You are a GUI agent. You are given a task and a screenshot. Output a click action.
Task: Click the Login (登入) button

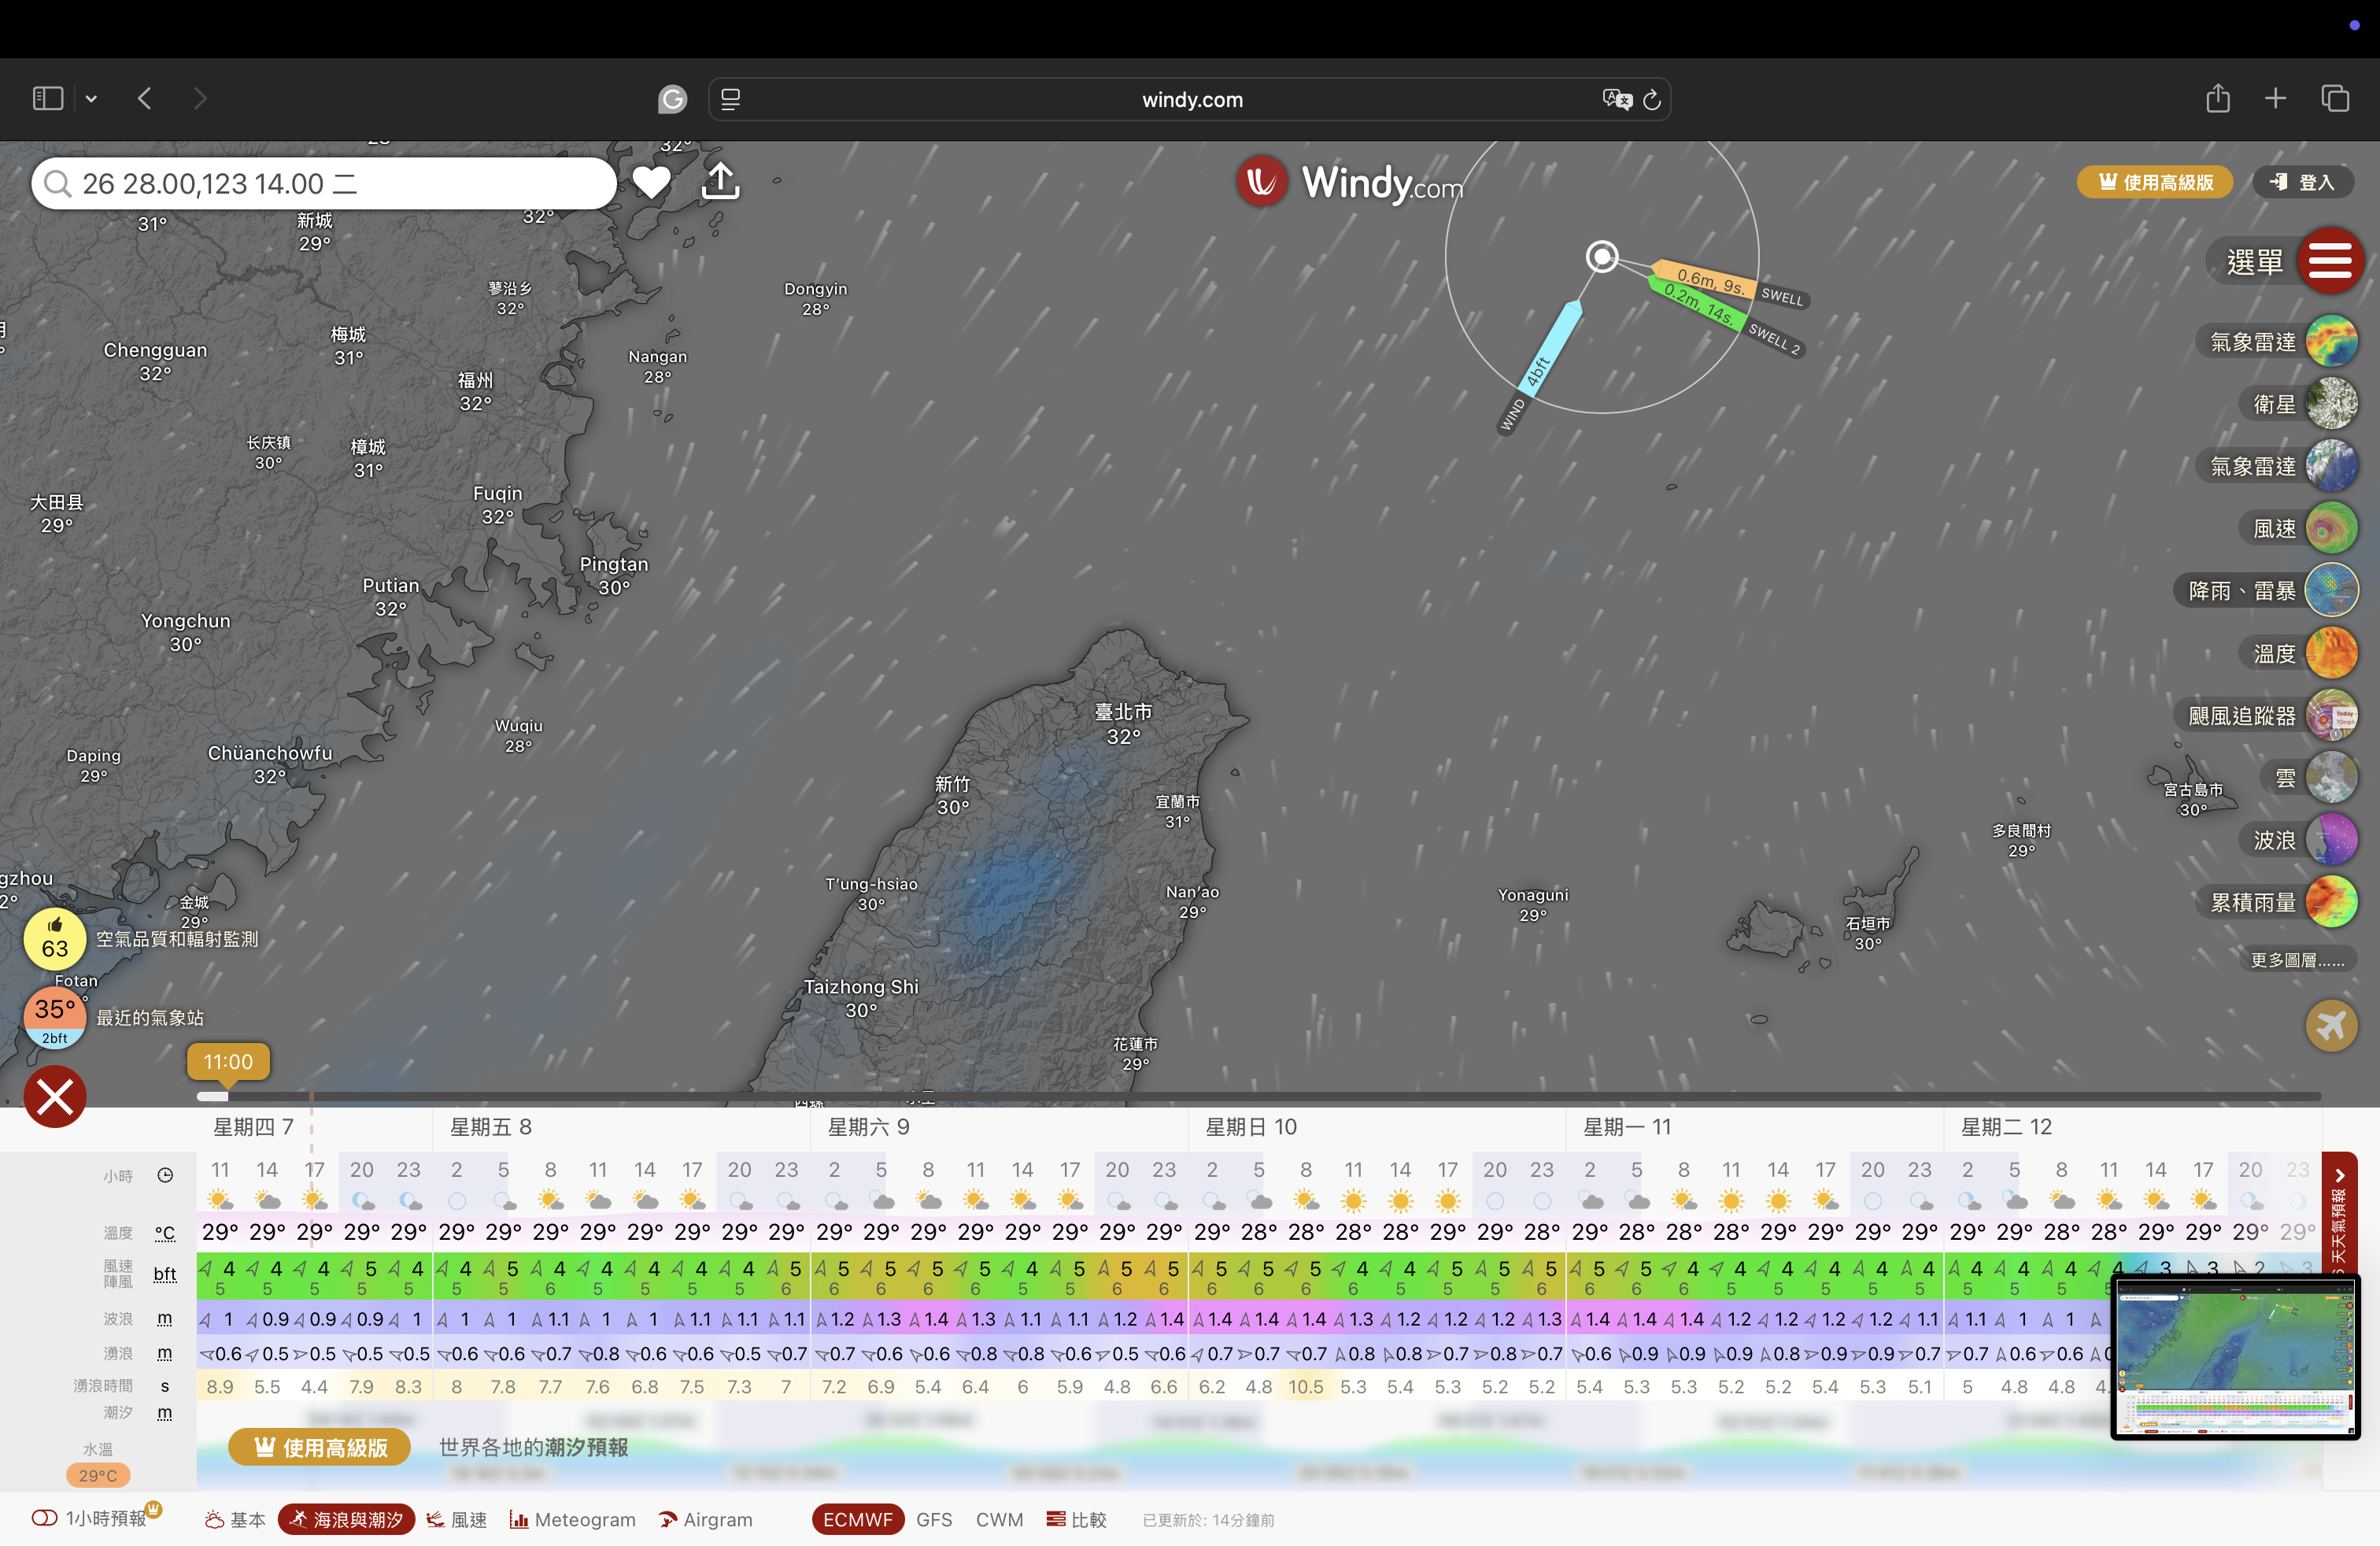tap(2303, 182)
